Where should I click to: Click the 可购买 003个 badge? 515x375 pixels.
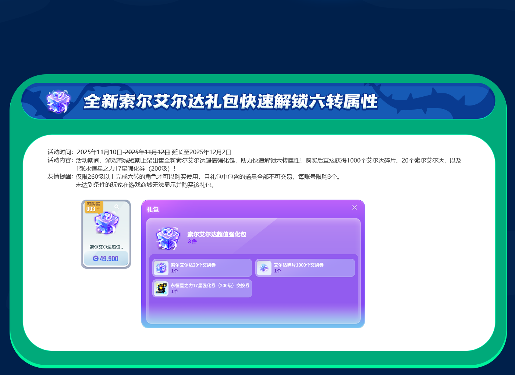click(x=93, y=207)
